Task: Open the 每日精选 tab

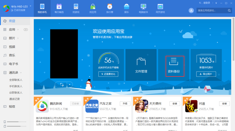Action: coord(59,8)
